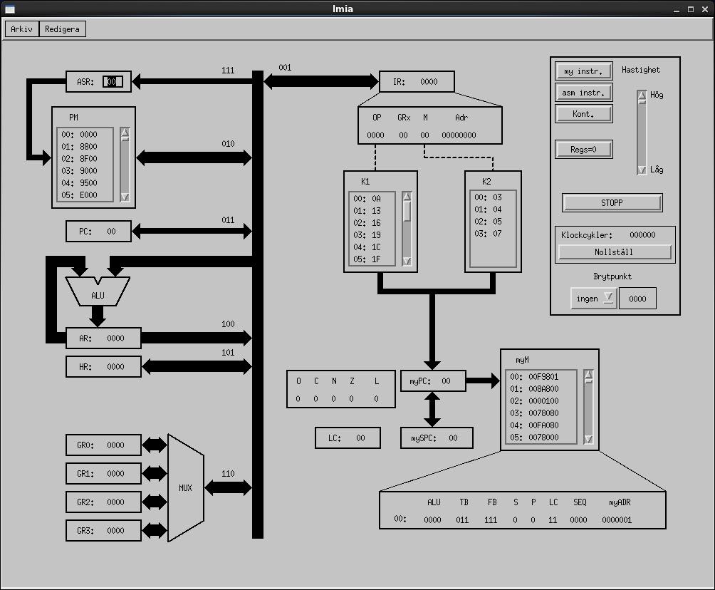Click PM scrollbar up arrow

click(125, 133)
